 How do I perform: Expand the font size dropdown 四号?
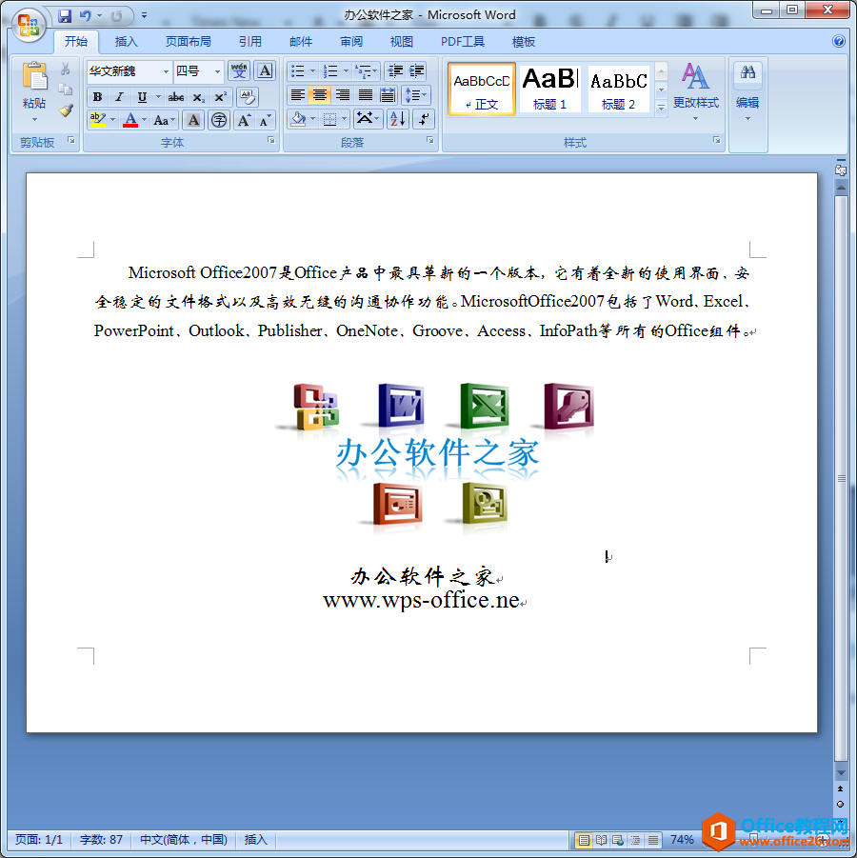click(x=217, y=71)
